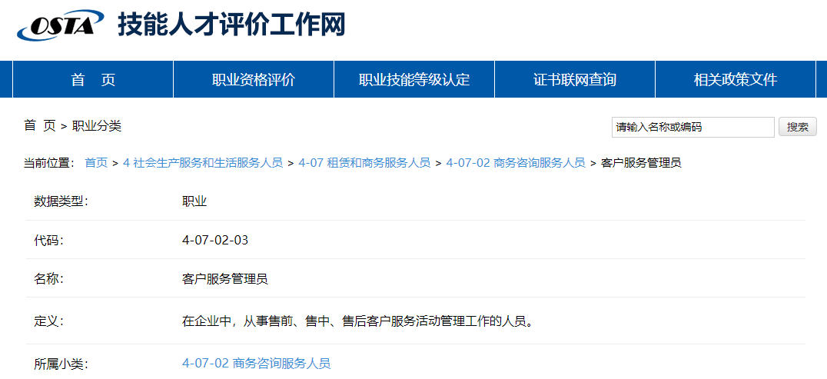The image size is (827, 379).
Task: Click the 定义 description sentence
Action: [x=357, y=321]
